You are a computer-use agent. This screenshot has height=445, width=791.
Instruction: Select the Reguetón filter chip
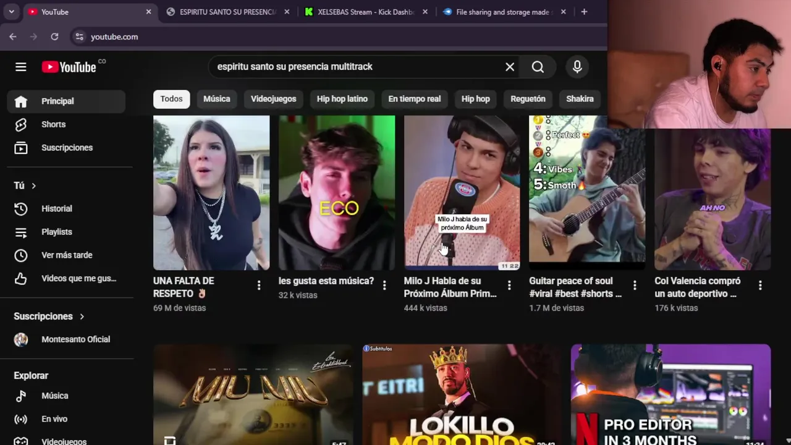tap(528, 99)
